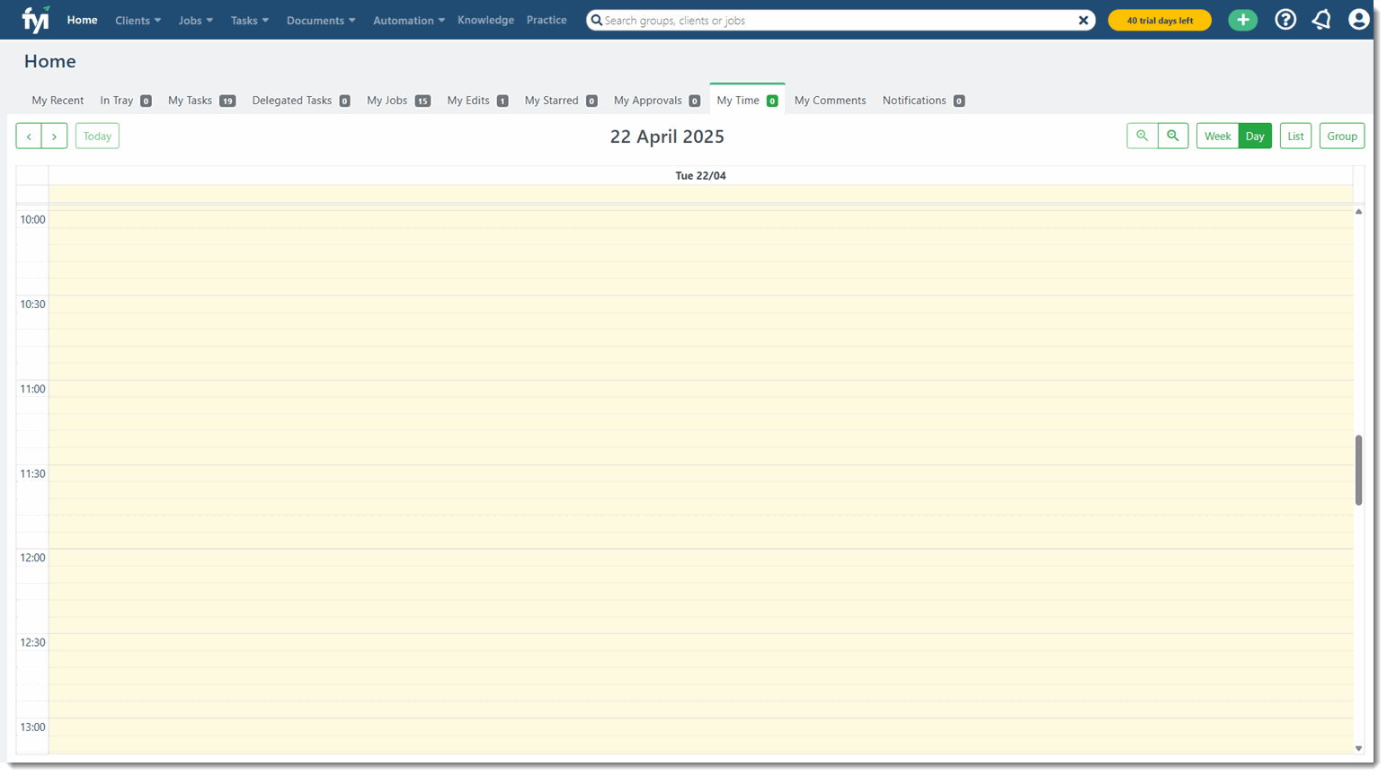
Task: Expand the Documents menu dropdown
Action: click(321, 20)
